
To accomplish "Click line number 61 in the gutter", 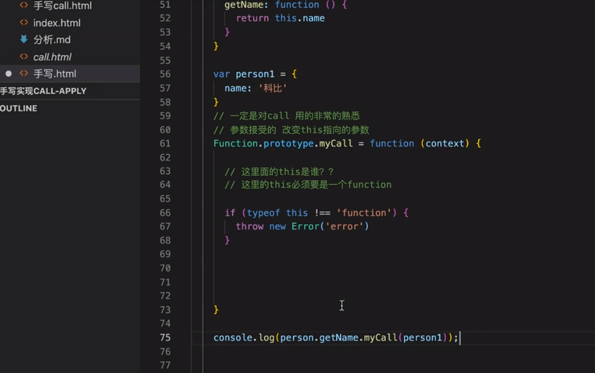I will click(165, 144).
